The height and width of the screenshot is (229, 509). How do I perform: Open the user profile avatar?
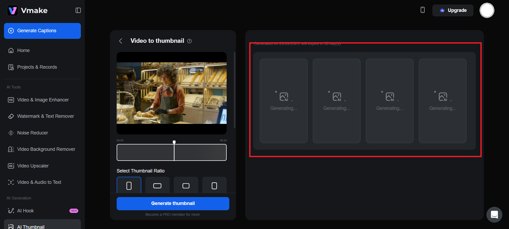click(x=487, y=10)
